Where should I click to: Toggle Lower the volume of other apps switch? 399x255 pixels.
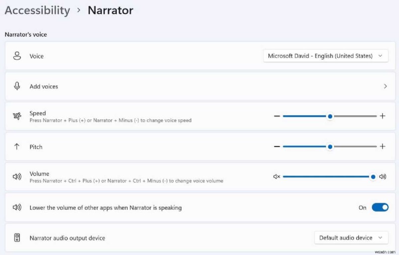380,207
